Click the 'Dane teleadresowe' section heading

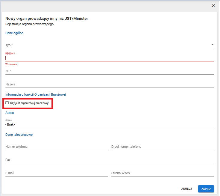pos(19,135)
